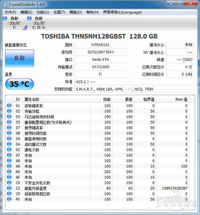Screen dimensions: 200x215
Task: Open the 界面语言(L)(Language) menu
Action: point(122,12)
